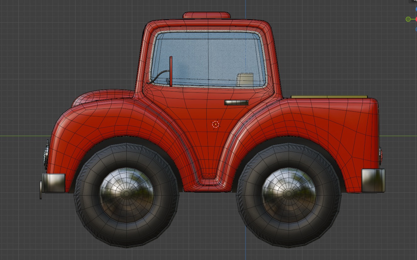
Task: Select the chrome door handle
Action: (x=236, y=102)
